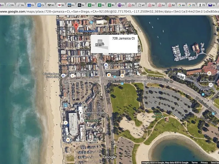Switch to the green V 'Blc' tab
Screen dimensions: 219x164
point(111,5)
